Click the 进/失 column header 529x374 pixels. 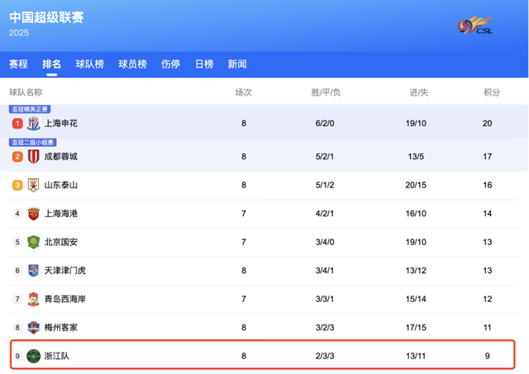tap(419, 92)
